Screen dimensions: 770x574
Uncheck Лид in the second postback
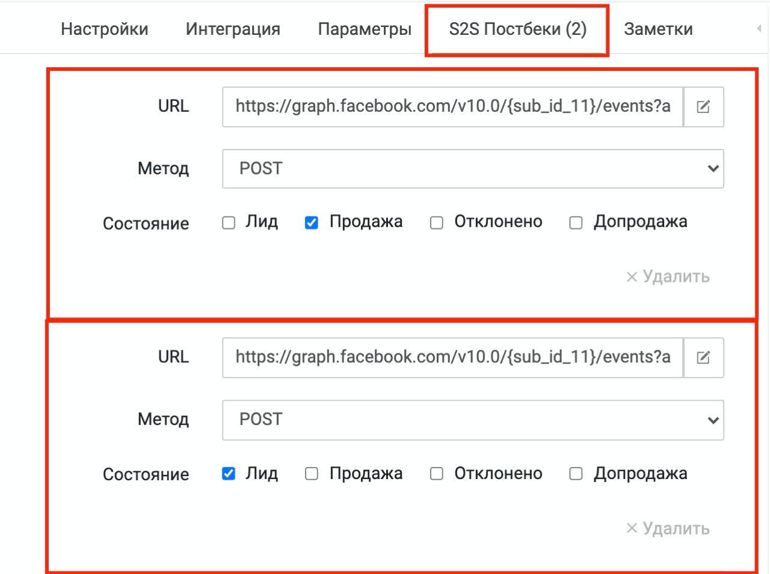point(229,474)
